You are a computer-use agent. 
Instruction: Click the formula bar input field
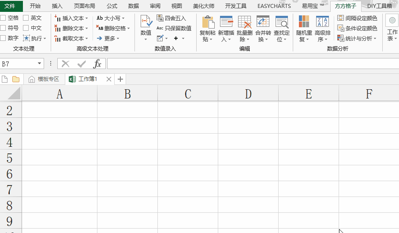253,64
